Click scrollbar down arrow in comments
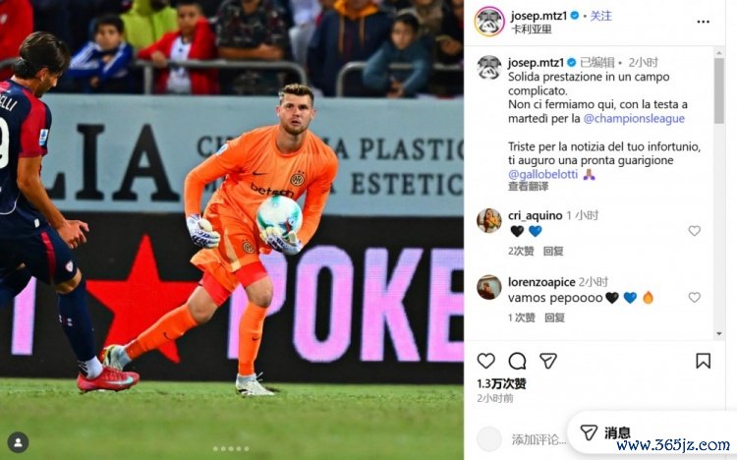This screenshot has height=460, width=737. point(719,333)
